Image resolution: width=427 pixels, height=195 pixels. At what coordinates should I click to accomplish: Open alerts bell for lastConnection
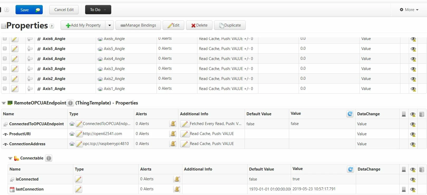[x=177, y=189]
